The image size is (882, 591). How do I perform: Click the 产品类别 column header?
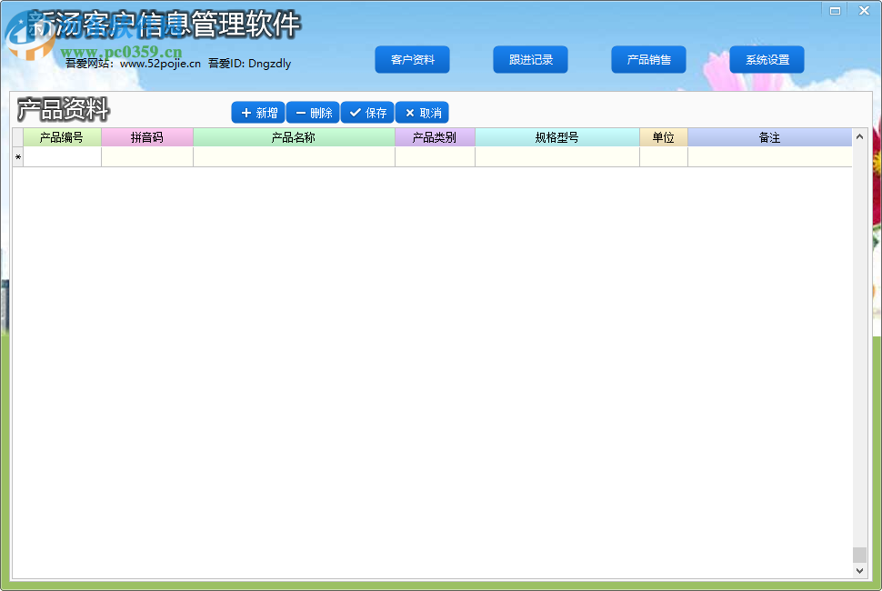coord(435,137)
